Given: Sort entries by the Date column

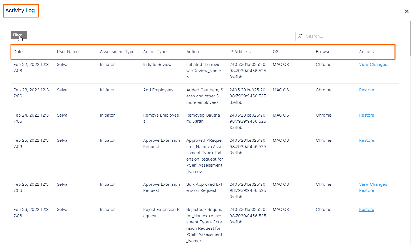Looking at the screenshot, I should (x=18, y=52).
